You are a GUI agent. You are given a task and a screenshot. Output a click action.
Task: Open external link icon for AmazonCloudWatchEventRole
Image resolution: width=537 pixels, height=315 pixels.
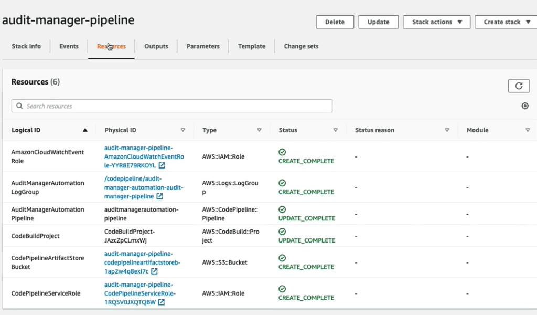162,165
